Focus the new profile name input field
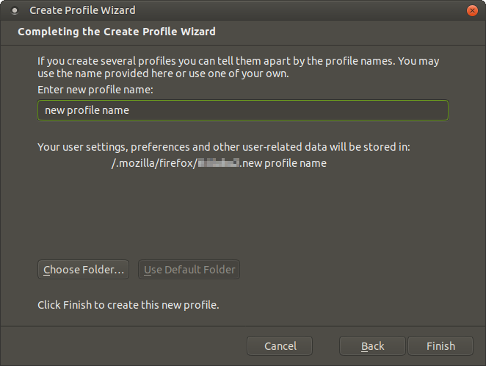 point(243,110)
